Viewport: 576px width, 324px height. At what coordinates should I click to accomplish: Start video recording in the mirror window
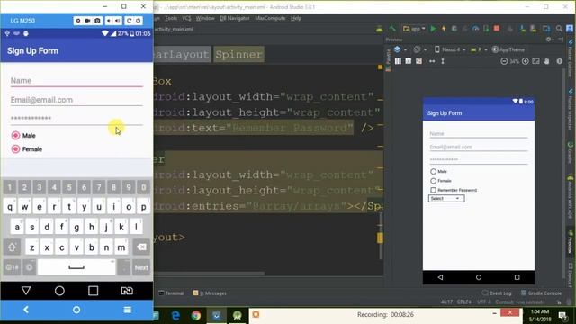88,21
